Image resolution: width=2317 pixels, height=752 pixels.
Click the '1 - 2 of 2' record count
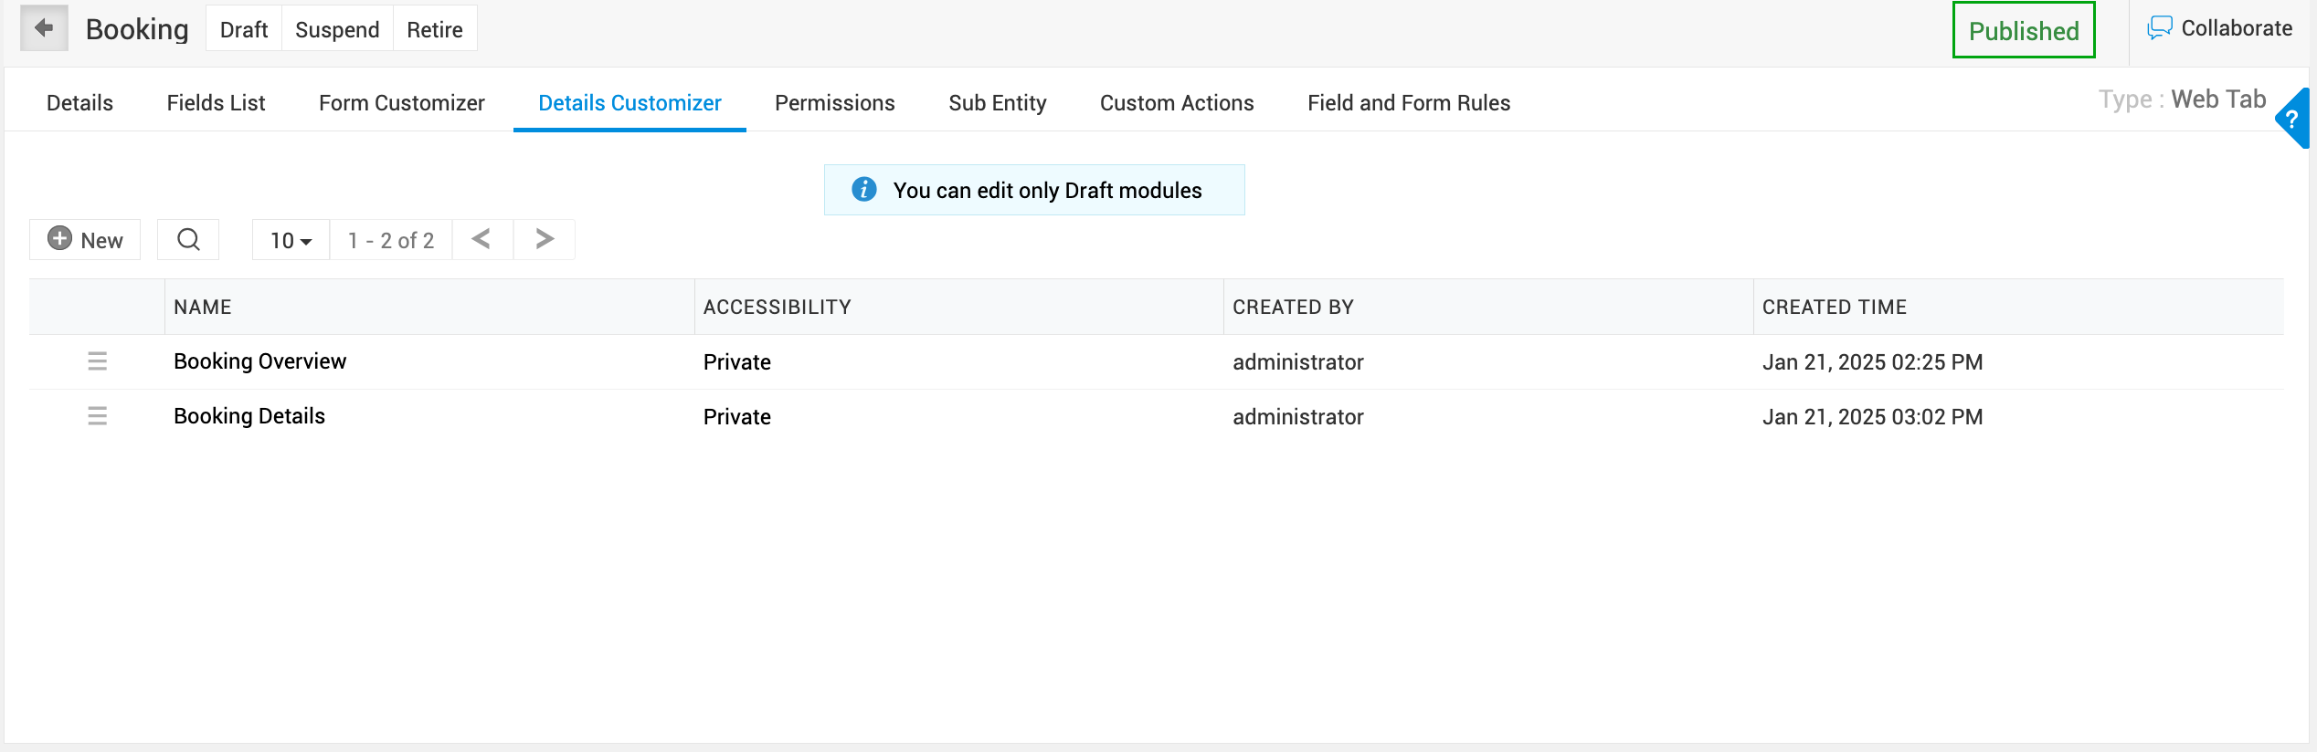[391, 240]
